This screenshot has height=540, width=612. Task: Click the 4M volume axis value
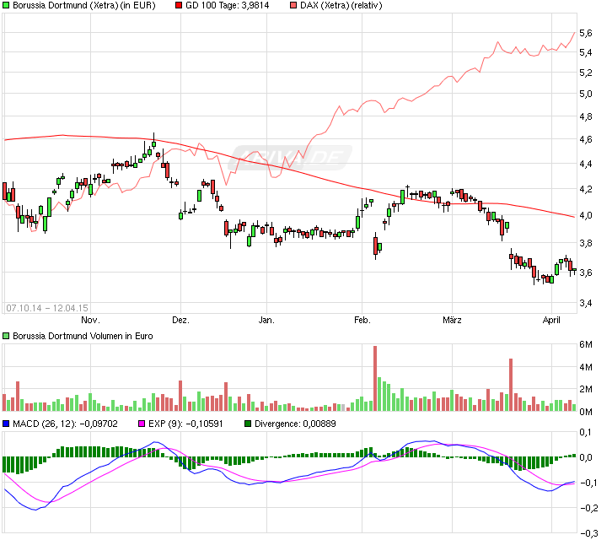coord(586,367)
